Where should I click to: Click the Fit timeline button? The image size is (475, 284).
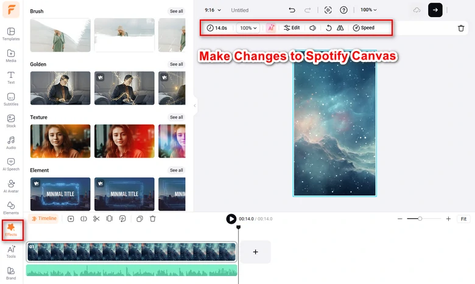point(463,219)
